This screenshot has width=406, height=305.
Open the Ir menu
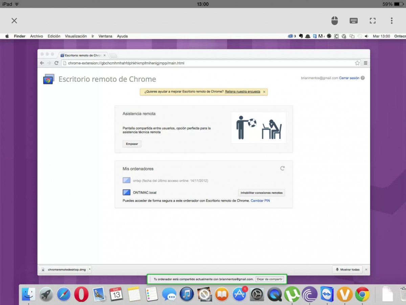(93, 36)
